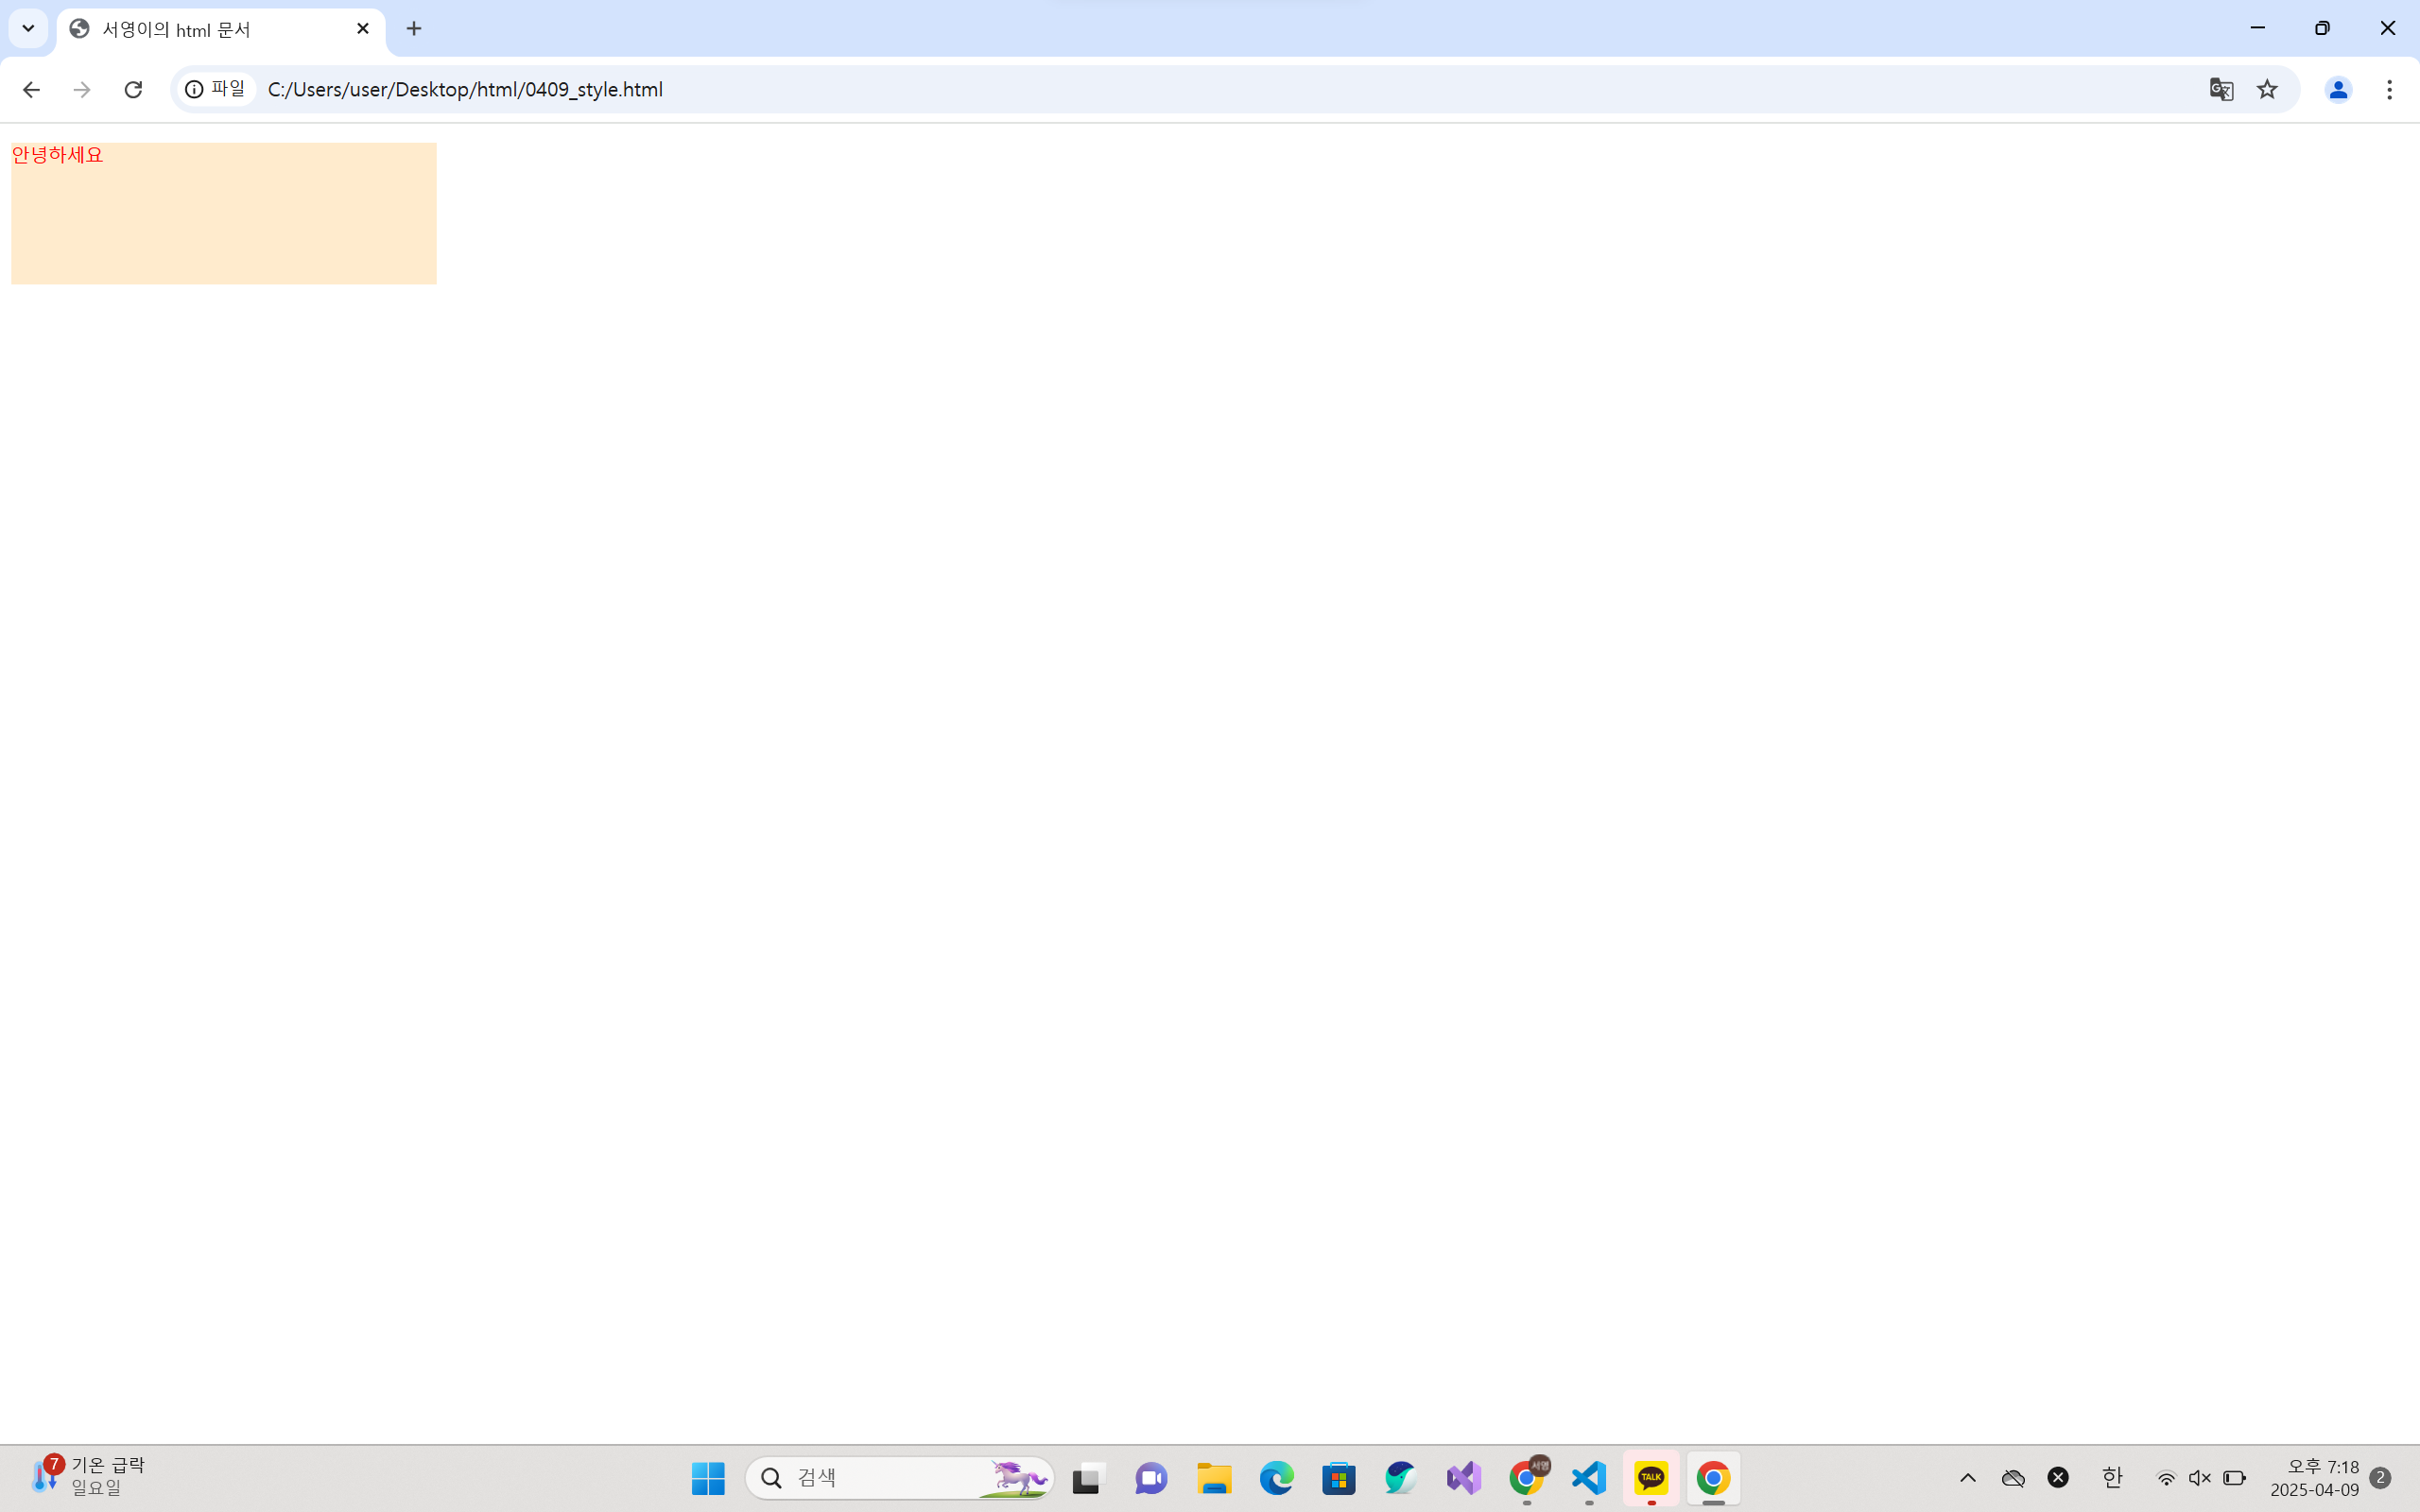This screenshot has width=2420, height=1512.
Task: Show hidden system tray icons
Action: pos(1967,1478)
